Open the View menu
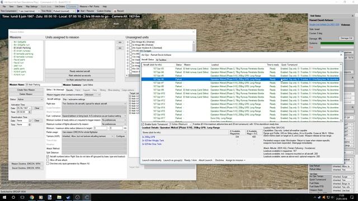The height and width of the screenshot is (201, 358). click(11, 6)
